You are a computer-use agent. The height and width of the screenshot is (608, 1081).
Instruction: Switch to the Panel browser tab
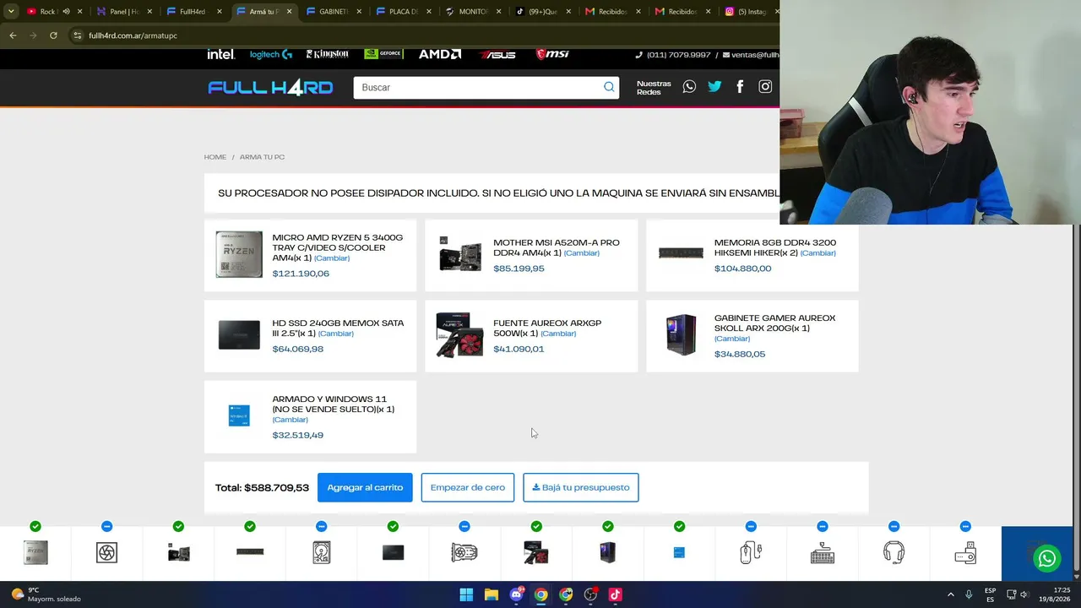123,12
